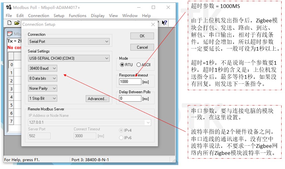Expand the 8 Data bits dropdown
Image resolution: width=285 pixels, height=169 pixels.
click(42, 78)
